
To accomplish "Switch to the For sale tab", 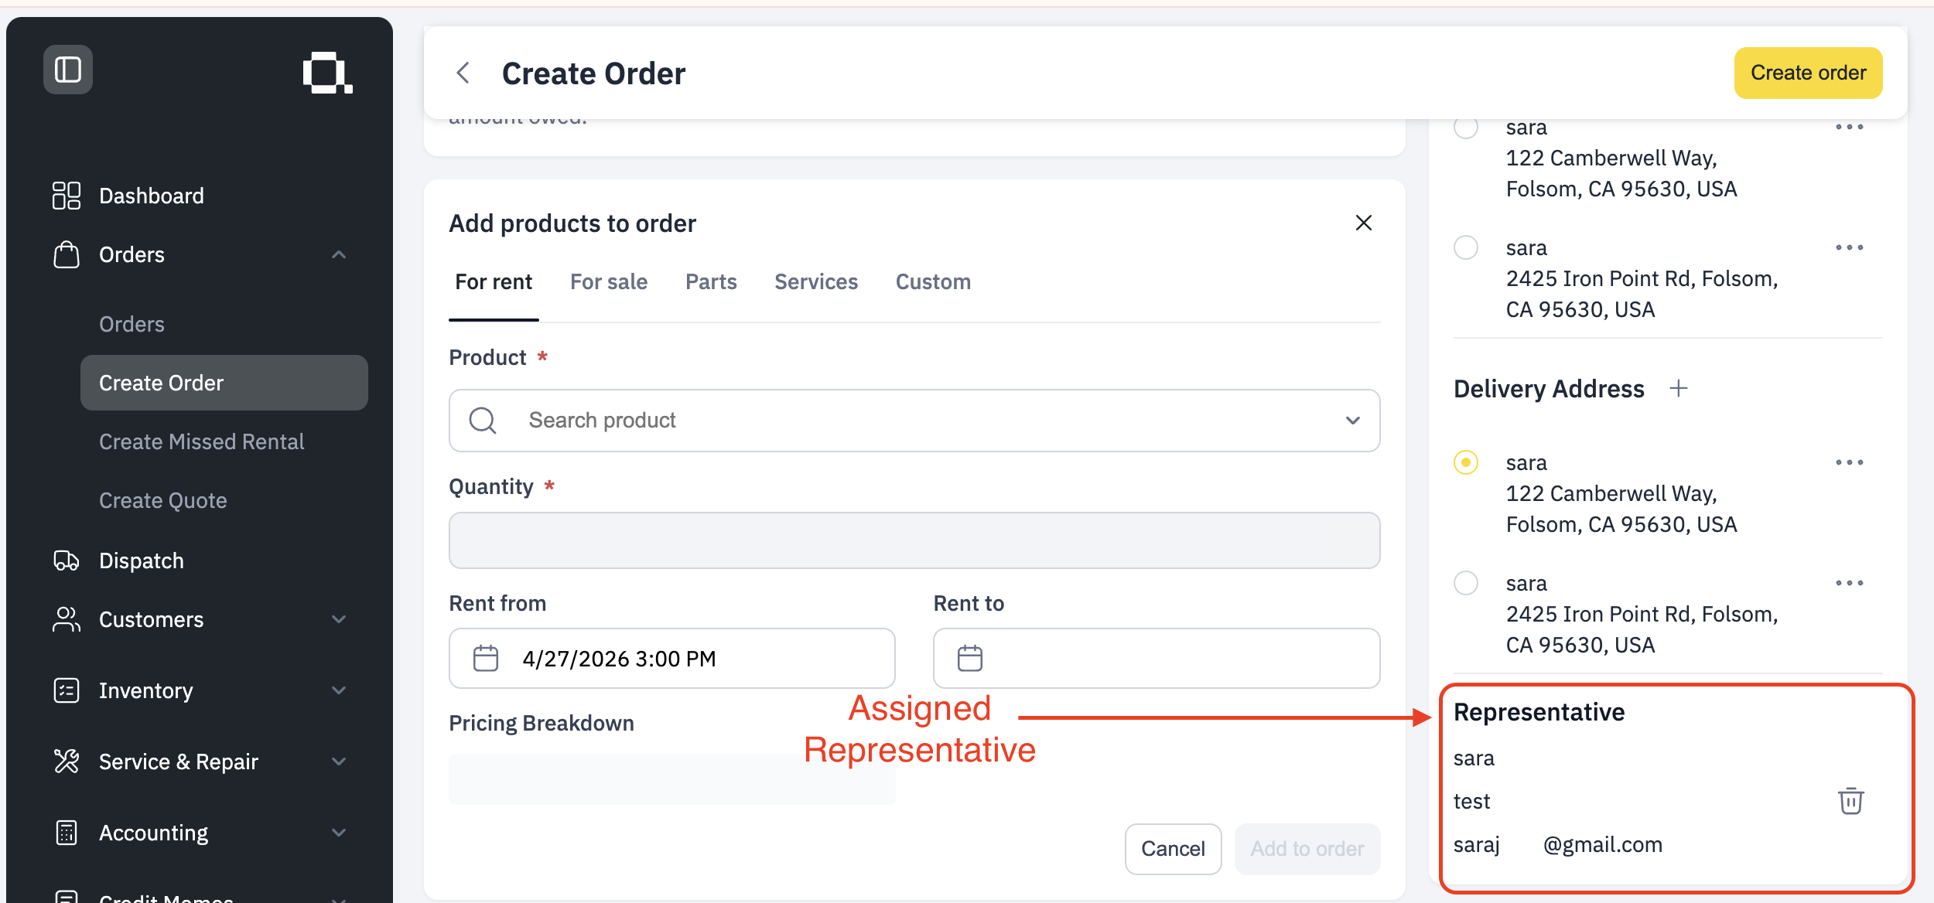I will pos(609,282).
